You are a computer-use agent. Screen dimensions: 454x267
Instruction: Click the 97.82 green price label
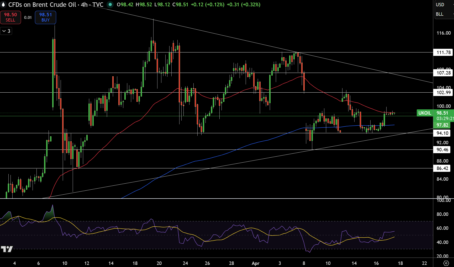pyautogui.click(x=442, y=125)
